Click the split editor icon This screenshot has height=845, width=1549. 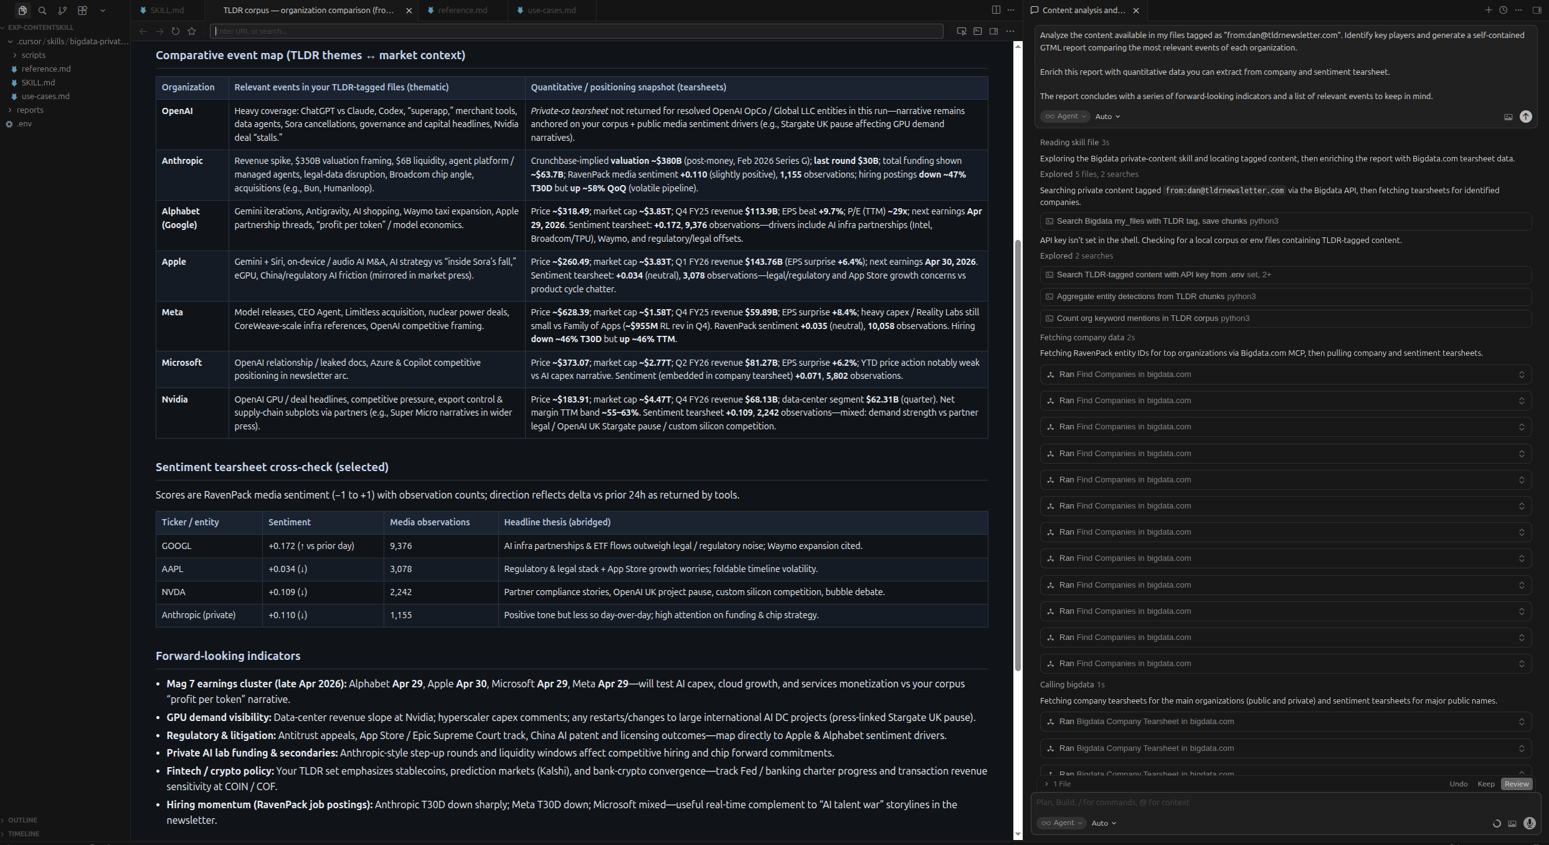point(996,10)
